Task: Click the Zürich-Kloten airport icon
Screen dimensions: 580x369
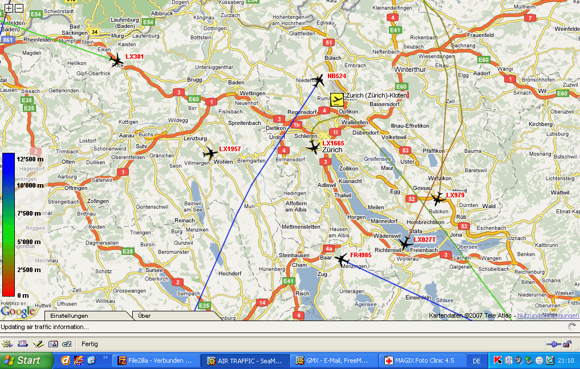Action: (x=337, y=100)
